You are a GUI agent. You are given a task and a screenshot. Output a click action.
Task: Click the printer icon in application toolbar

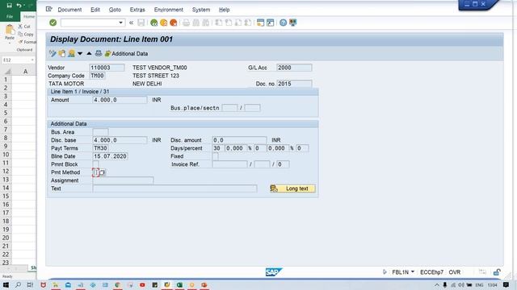tap(99, 53)
